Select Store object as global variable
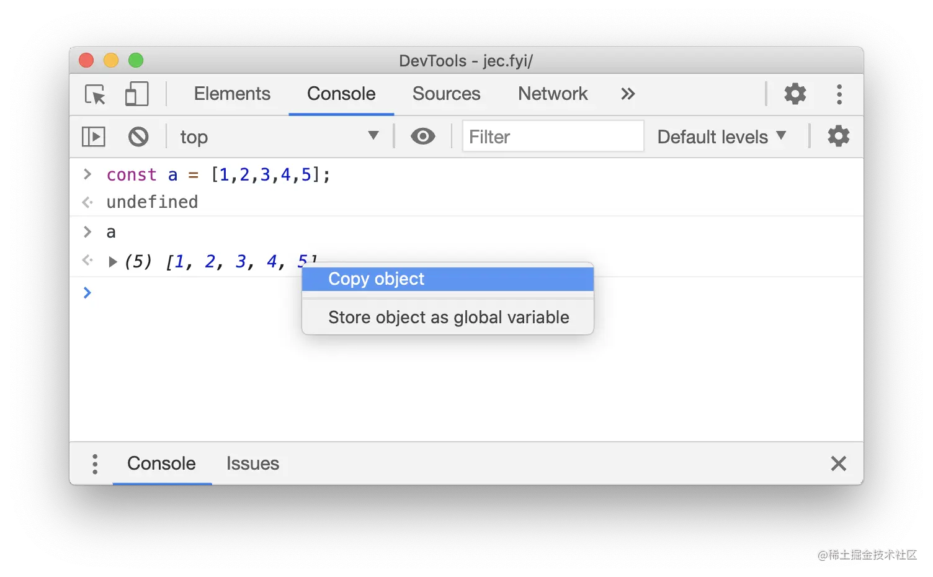This screenshot has height=577, width=933. pos(448,318)
